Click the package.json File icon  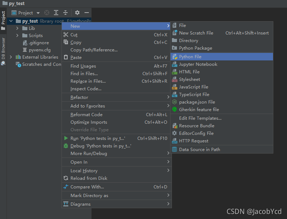coord(175,102)
